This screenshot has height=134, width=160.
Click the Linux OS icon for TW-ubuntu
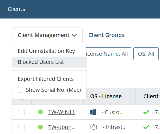[94, 127]
